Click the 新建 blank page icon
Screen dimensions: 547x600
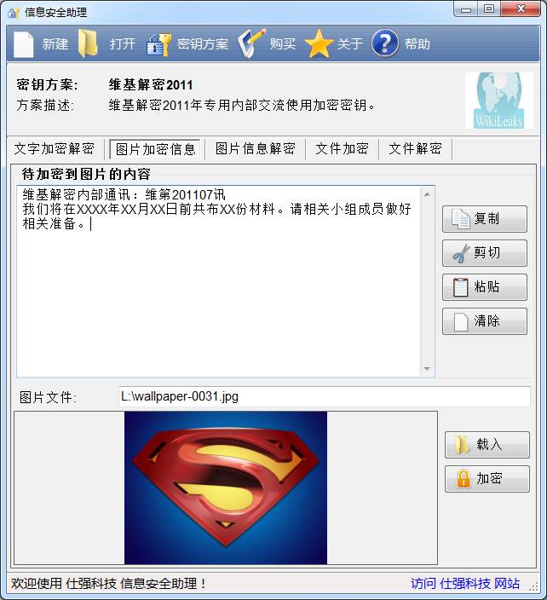click(24, 44)
